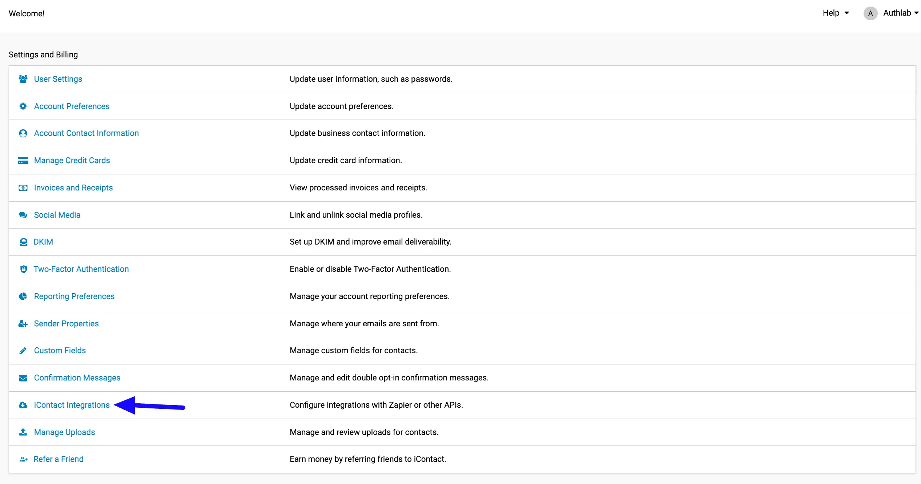The height and width of the screenshot is (484, 921).
Task: Open iContact Integrations link
Action: (x=72, y=405)
